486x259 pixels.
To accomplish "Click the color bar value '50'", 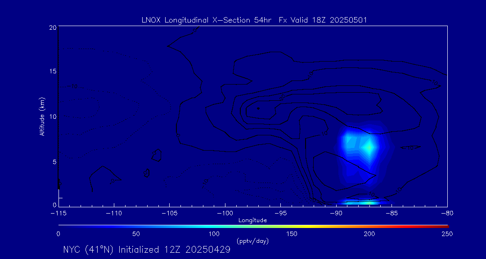I will 136,234.
